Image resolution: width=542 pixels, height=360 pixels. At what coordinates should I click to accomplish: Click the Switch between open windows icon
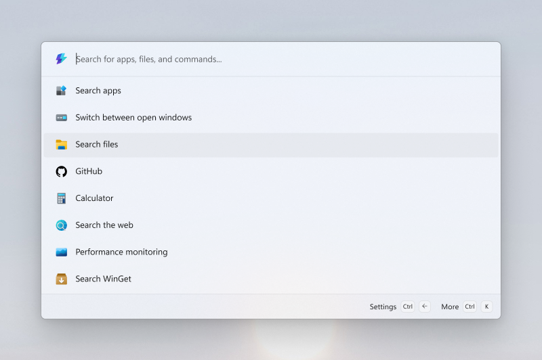click(x=61, y=118)
